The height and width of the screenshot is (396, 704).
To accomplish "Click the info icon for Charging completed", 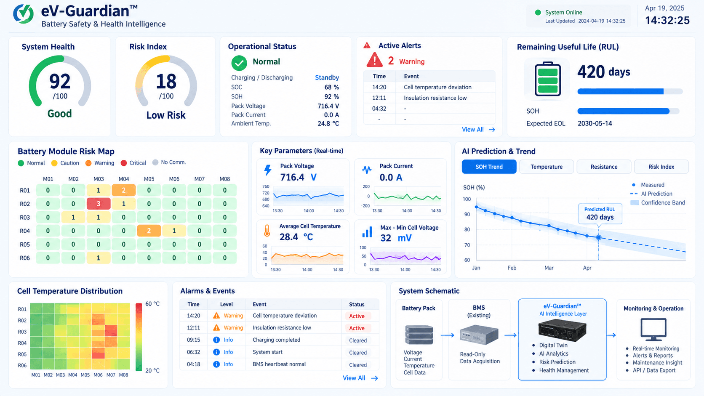I will click(216, 340).
